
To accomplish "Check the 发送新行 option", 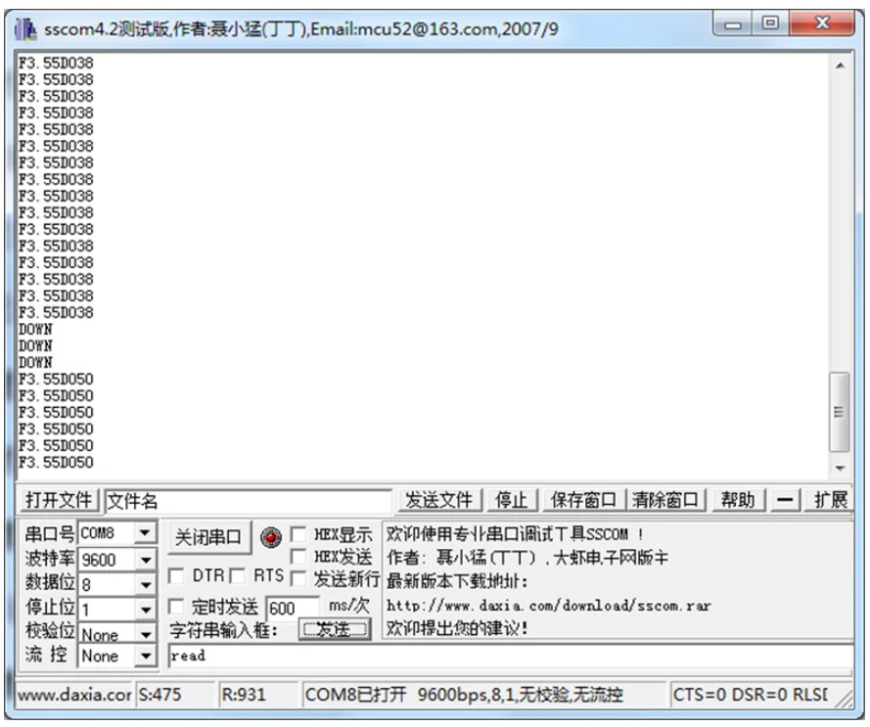I will click(x=298, y=579).
